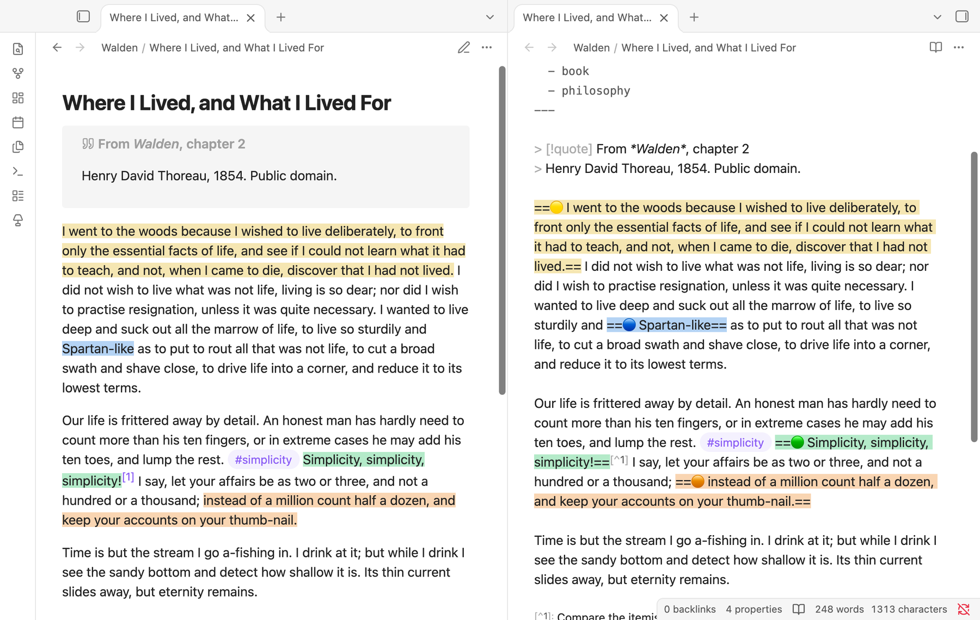Click footnote reference [1] in left pane

tap(128, 477)
